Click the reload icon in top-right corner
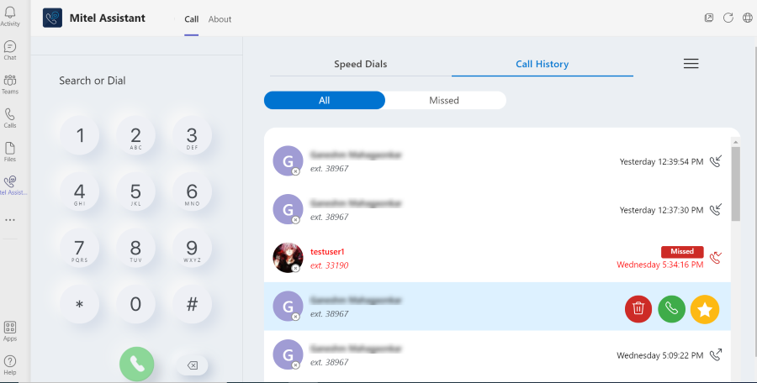Screen dimensions: 757x383 (x=728, y=18)
